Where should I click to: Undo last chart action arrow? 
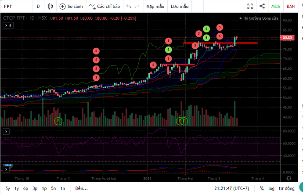click(129, 7)
